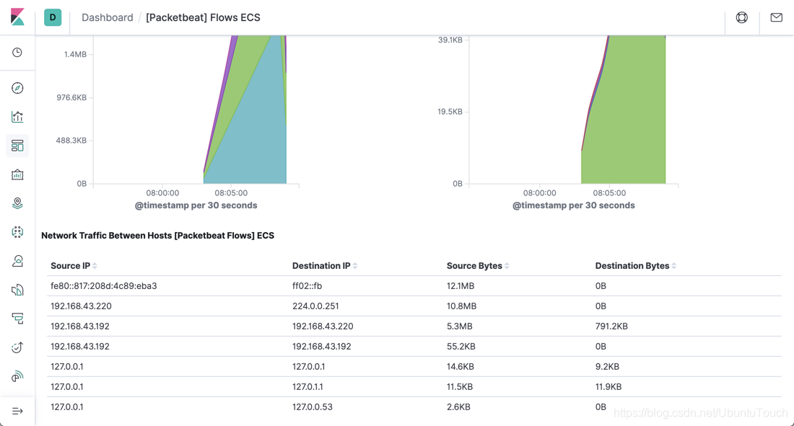Select source bytes value 5.3MB

pyautogui.click(x=459, y=327)
